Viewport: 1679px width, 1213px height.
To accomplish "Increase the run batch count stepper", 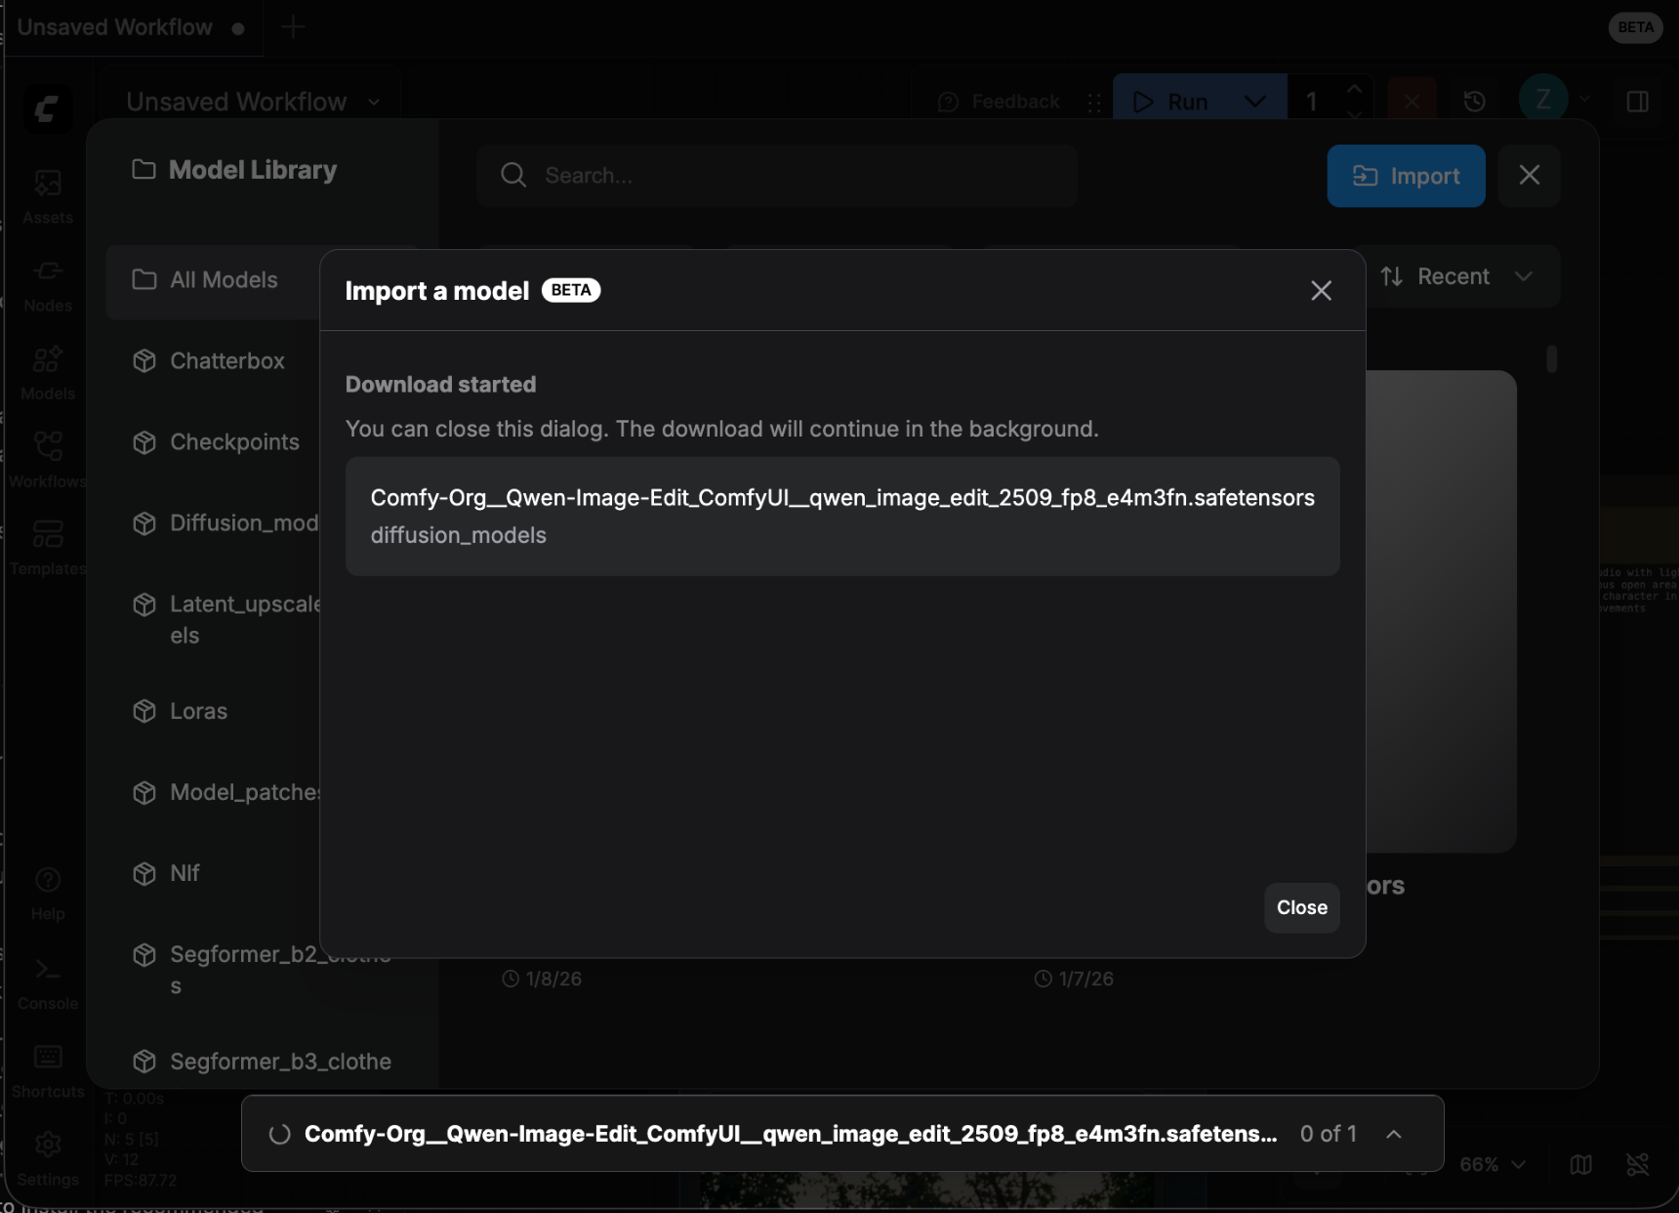I will click(x=1354, y=88).
